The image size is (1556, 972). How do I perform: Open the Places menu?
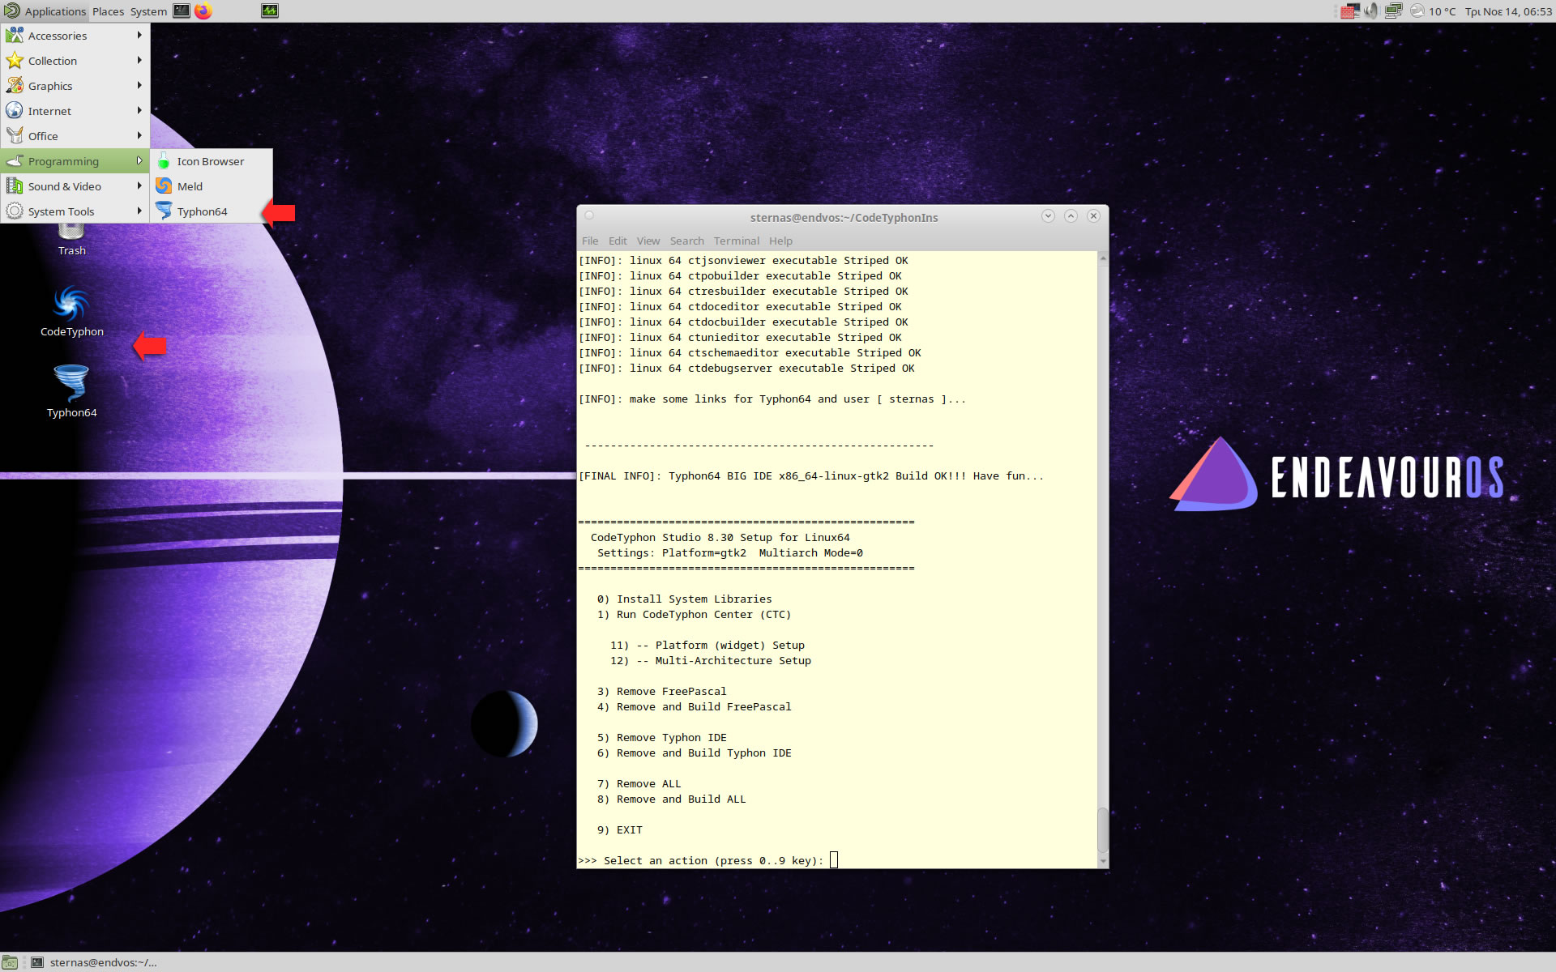(x=108, y=11)
